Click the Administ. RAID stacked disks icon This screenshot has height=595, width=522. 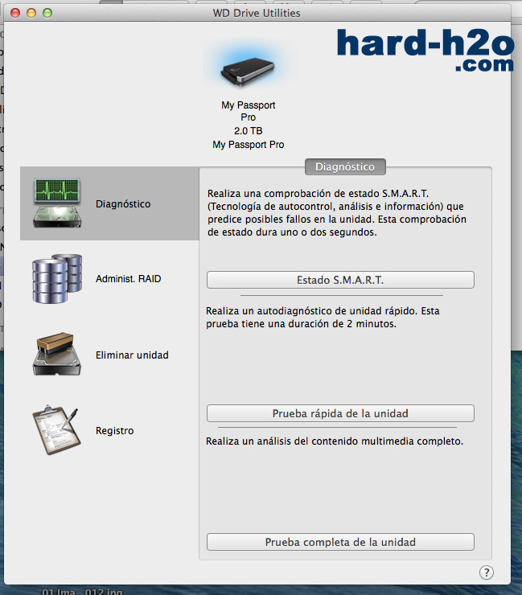57,279
